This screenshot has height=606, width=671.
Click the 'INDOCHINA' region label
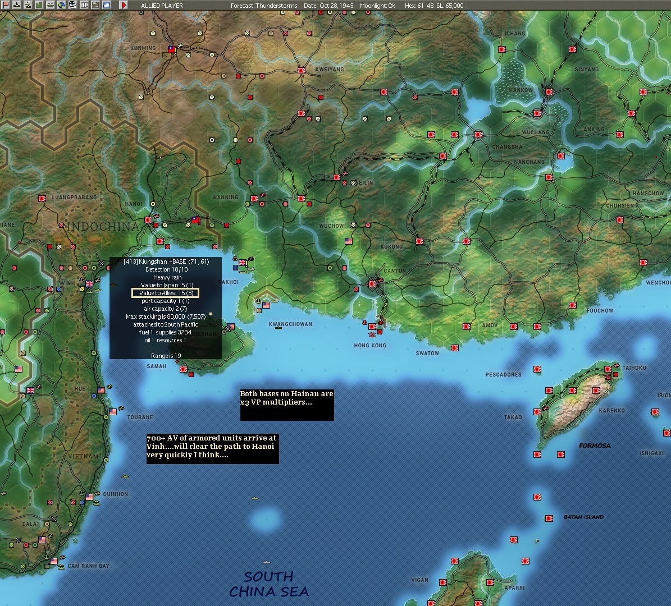point(102,227)
